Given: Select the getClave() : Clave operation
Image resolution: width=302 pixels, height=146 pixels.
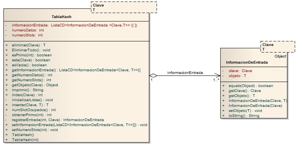Looking at the screenshot, I should [244, 91].
